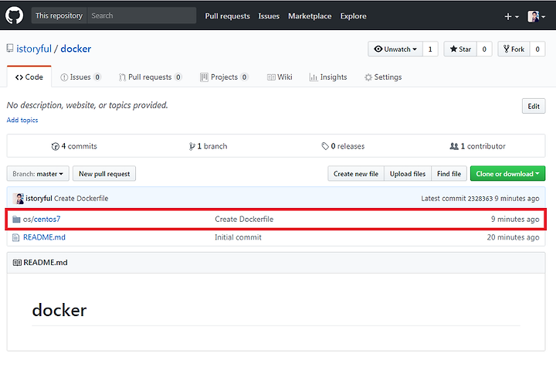The height and width of the screenshot is (371, 556).
Task: Open the README.md file link
Action: pyautogui.click(x=44, y=237)
